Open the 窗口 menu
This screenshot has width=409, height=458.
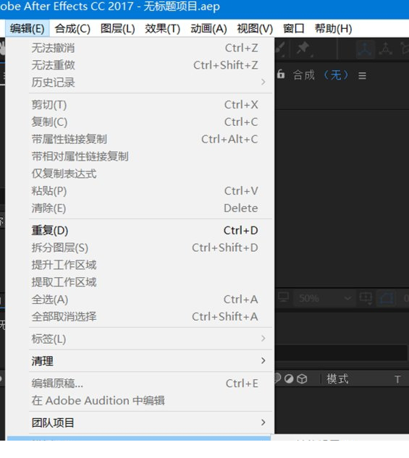[294, 29]
